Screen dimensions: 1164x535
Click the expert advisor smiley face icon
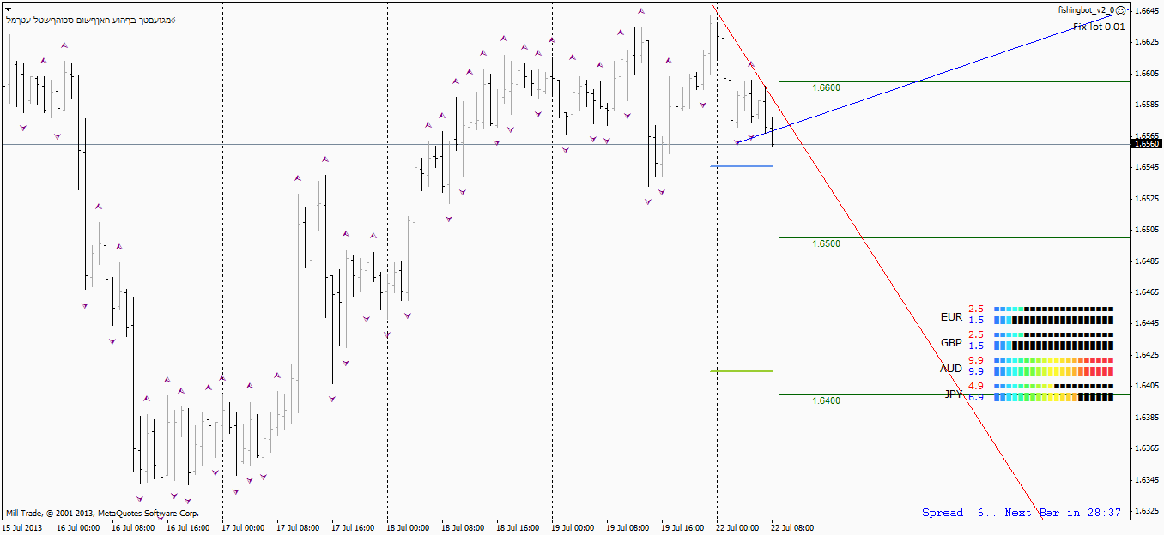(x=1121, y=10)
